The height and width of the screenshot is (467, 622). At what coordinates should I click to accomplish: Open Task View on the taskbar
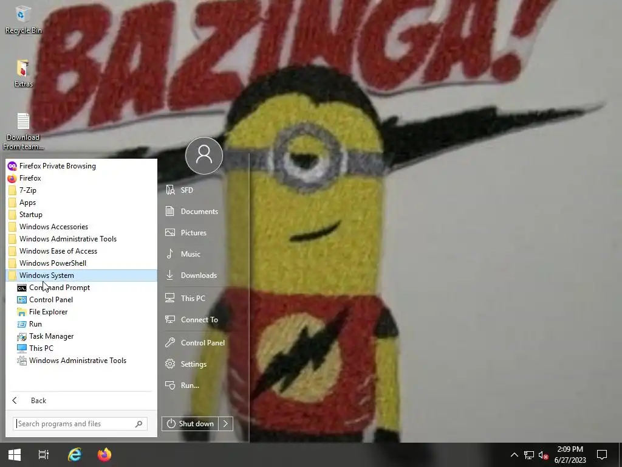tap(44, 455)
